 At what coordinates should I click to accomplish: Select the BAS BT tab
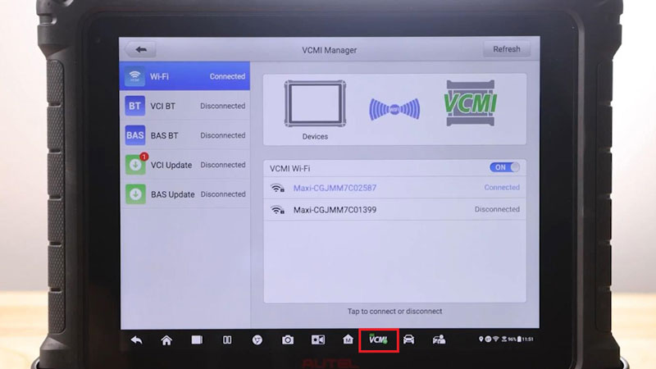coord(185,135)
